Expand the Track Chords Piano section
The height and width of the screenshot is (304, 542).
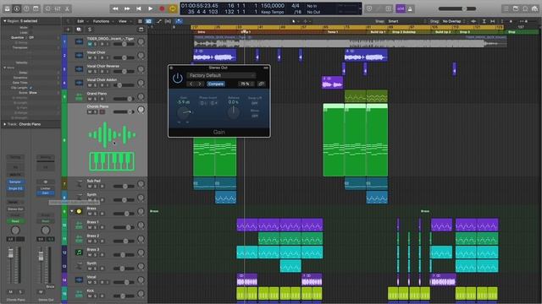point(4,124)
